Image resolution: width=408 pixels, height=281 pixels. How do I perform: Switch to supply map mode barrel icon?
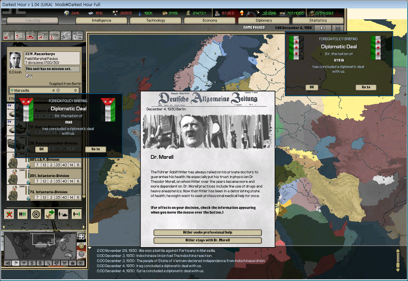pyautogui.click(x=40, y=263)
